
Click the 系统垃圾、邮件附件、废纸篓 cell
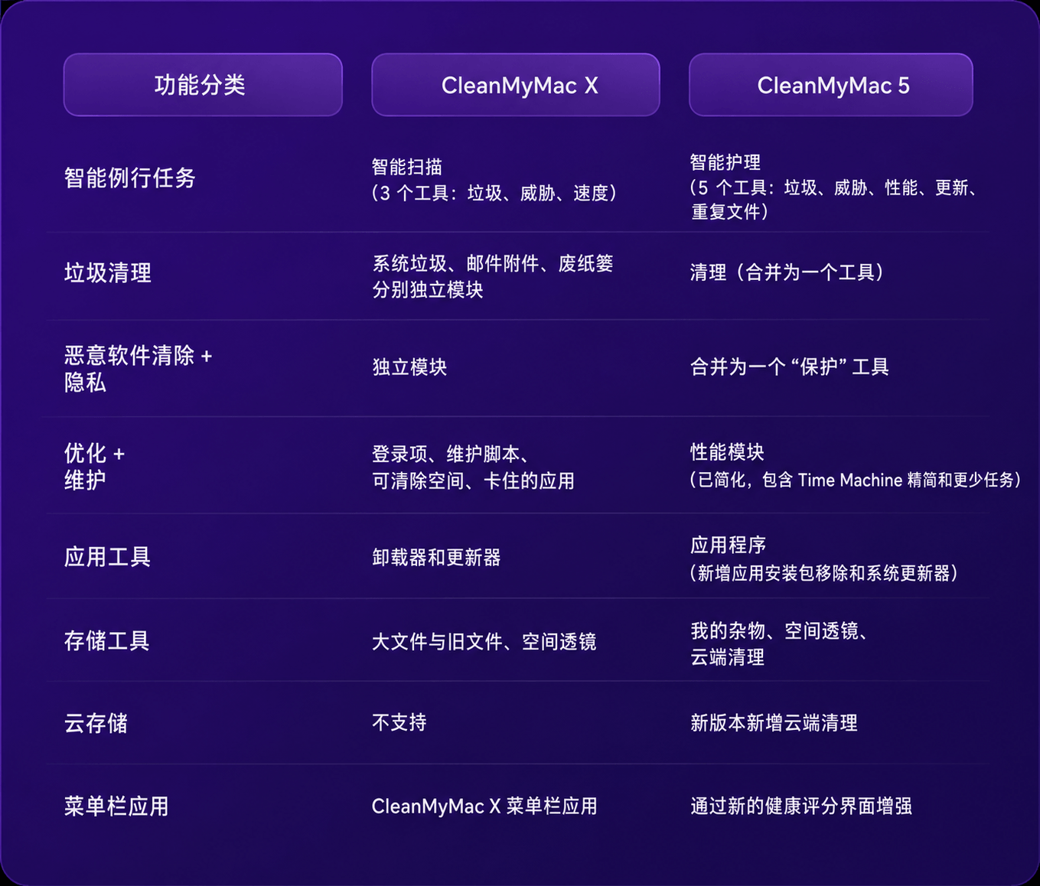click(493, 276)
